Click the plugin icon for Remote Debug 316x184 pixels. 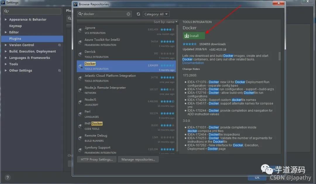pyautogui.click(x=80, y=138)
